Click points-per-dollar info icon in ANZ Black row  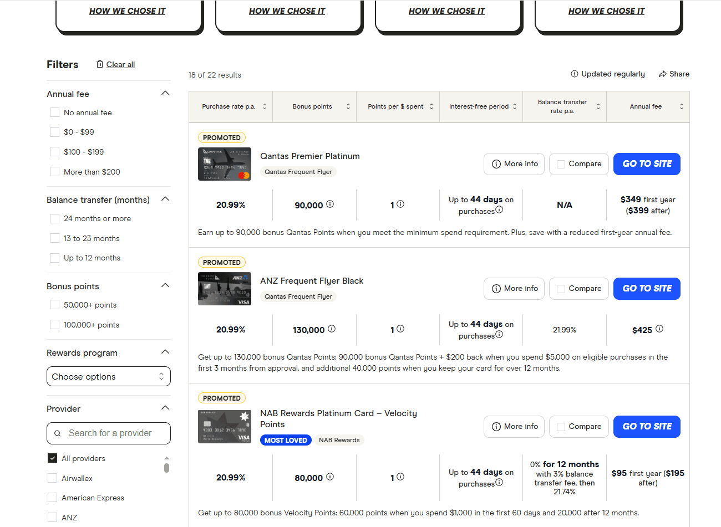[400, 329]
